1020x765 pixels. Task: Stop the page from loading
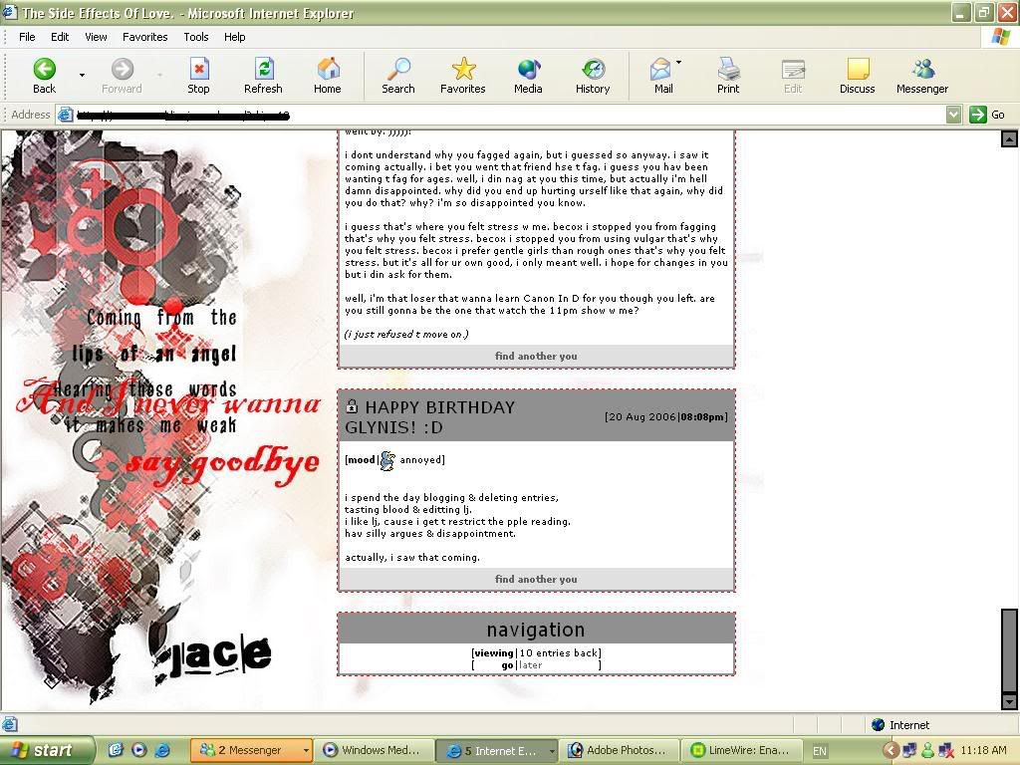(198, 69)
